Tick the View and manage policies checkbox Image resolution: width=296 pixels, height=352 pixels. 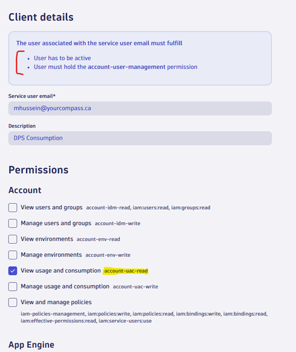point(13,302)
